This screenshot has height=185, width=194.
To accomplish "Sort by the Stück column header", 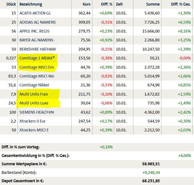I will (11, 4).
